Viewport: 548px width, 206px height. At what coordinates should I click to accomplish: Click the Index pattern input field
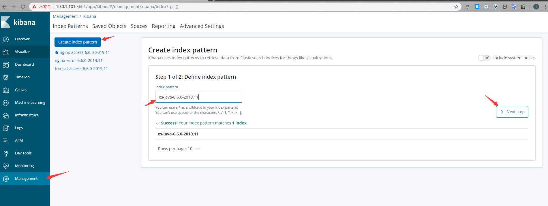[199, 97]
